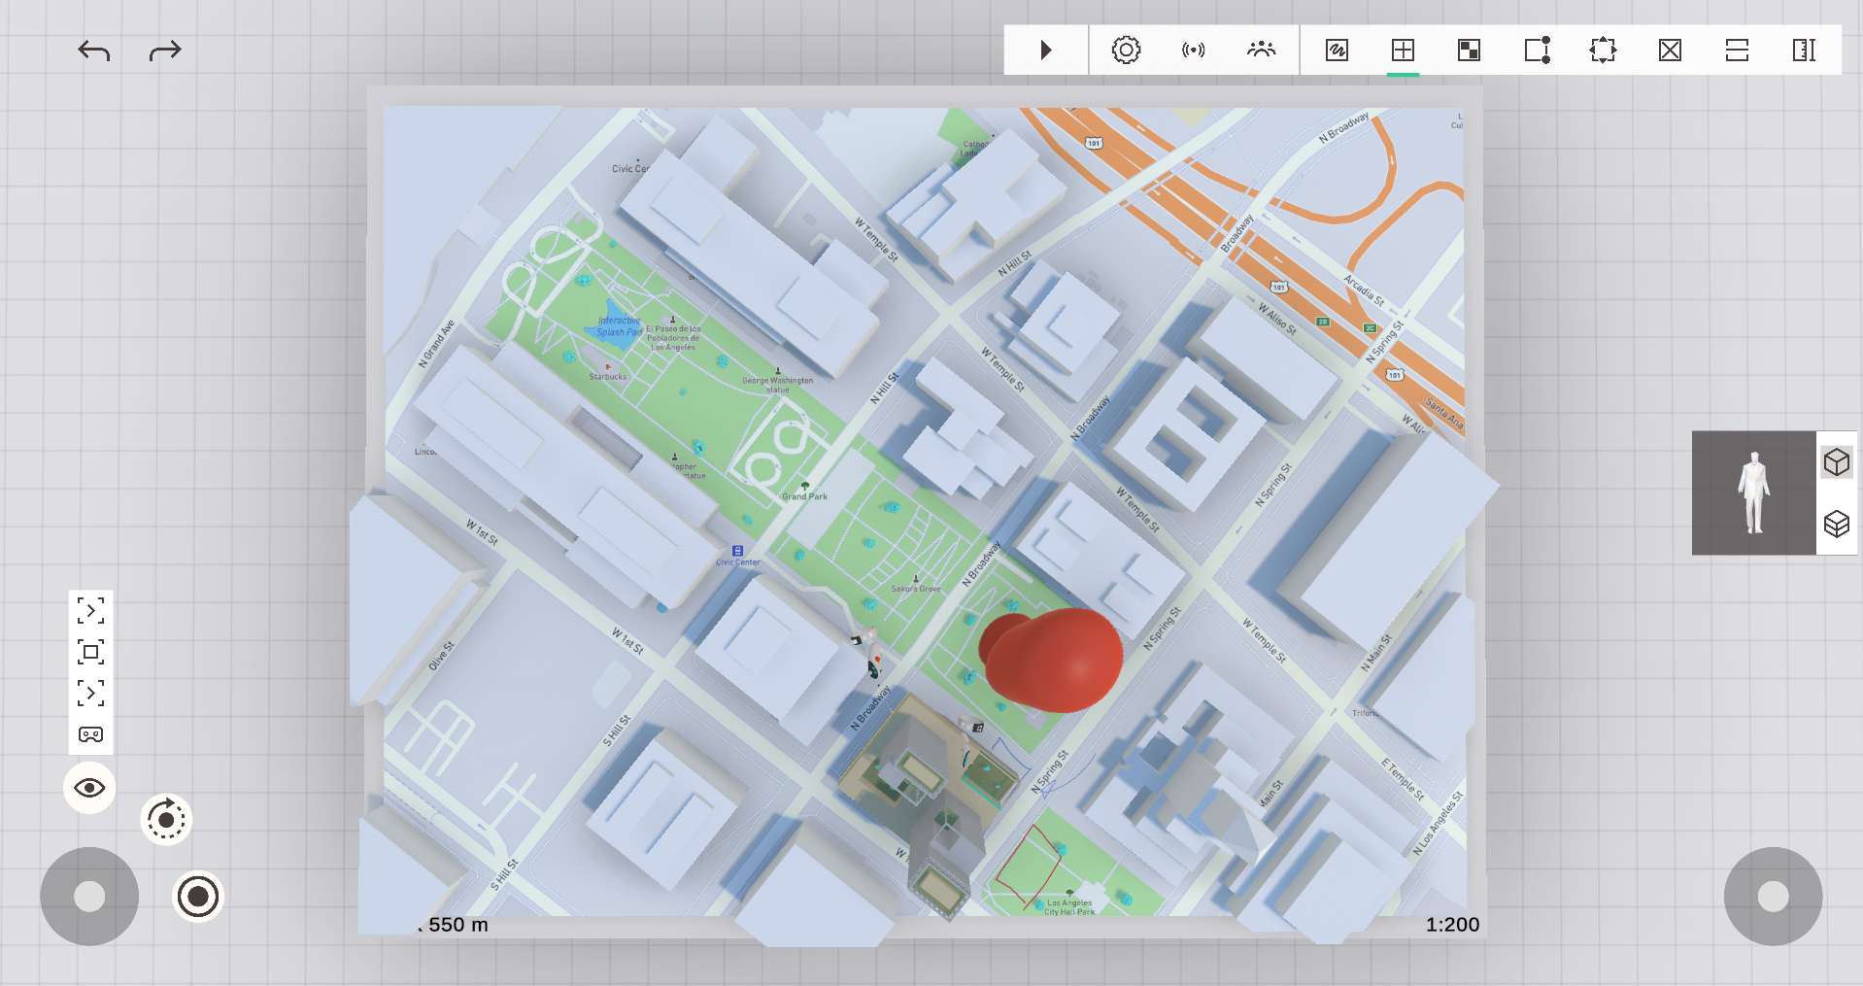Toggle the VR headset view mode
1863x986 pixels.
click(90, 734)
